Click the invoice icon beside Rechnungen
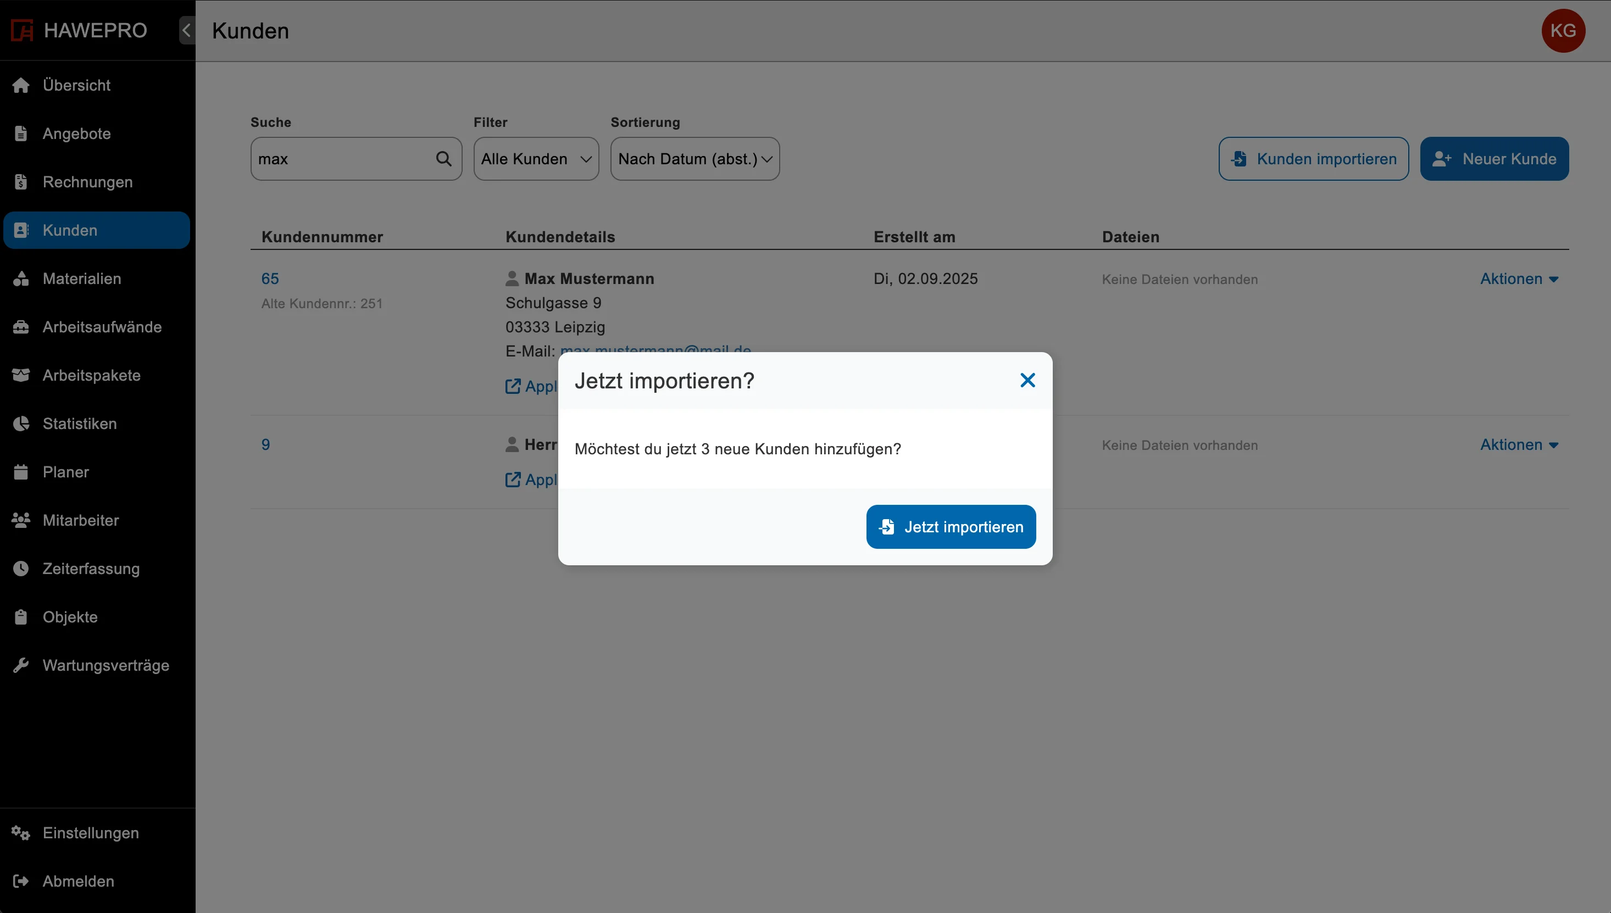Screen dimensions: 1611x913 (21, 182)
